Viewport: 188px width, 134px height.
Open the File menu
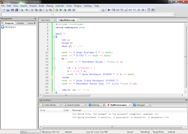tap(3, 6)
